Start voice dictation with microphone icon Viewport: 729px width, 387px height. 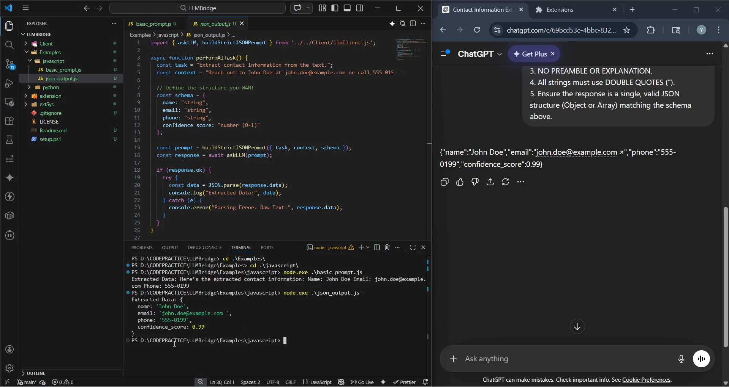[x=681, y=359]
